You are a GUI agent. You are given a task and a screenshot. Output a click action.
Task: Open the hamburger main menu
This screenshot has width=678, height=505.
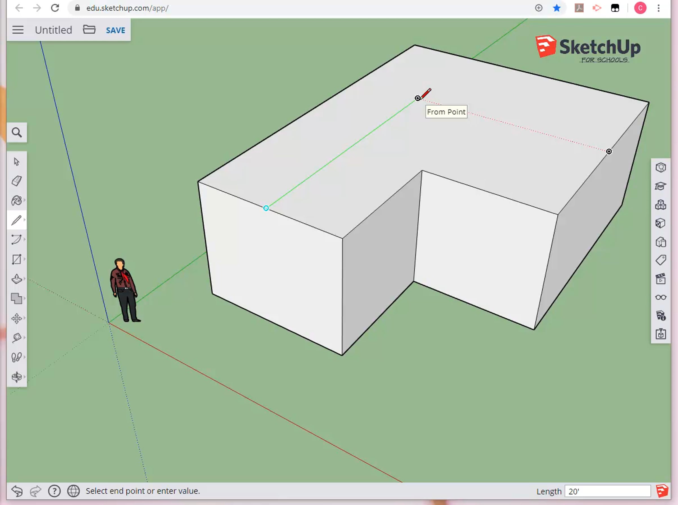[x=18, y=30]
